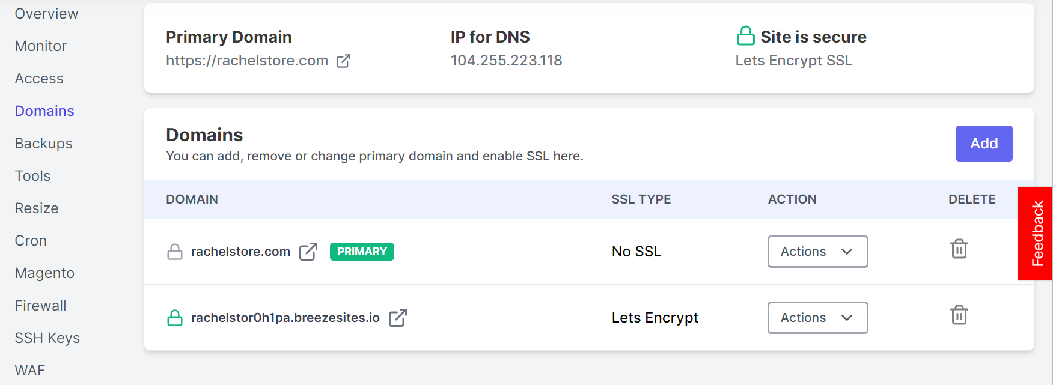The height and width of the screenshot is (385, 1053).
Task: Open the Actions dropdown for breezesites.io domain
Action: point(817,318)
